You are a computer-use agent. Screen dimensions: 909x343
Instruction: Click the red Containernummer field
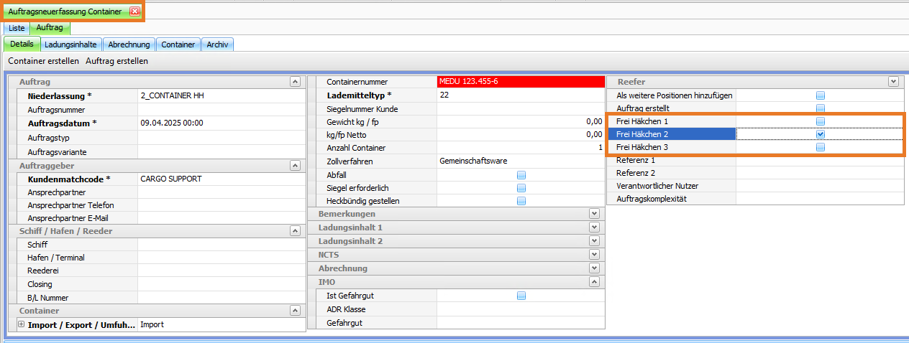pyautogui.click(x=520, y=82)
